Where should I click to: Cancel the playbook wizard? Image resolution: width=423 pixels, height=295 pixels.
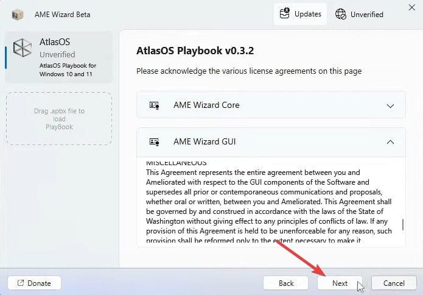tap(393, 283)
